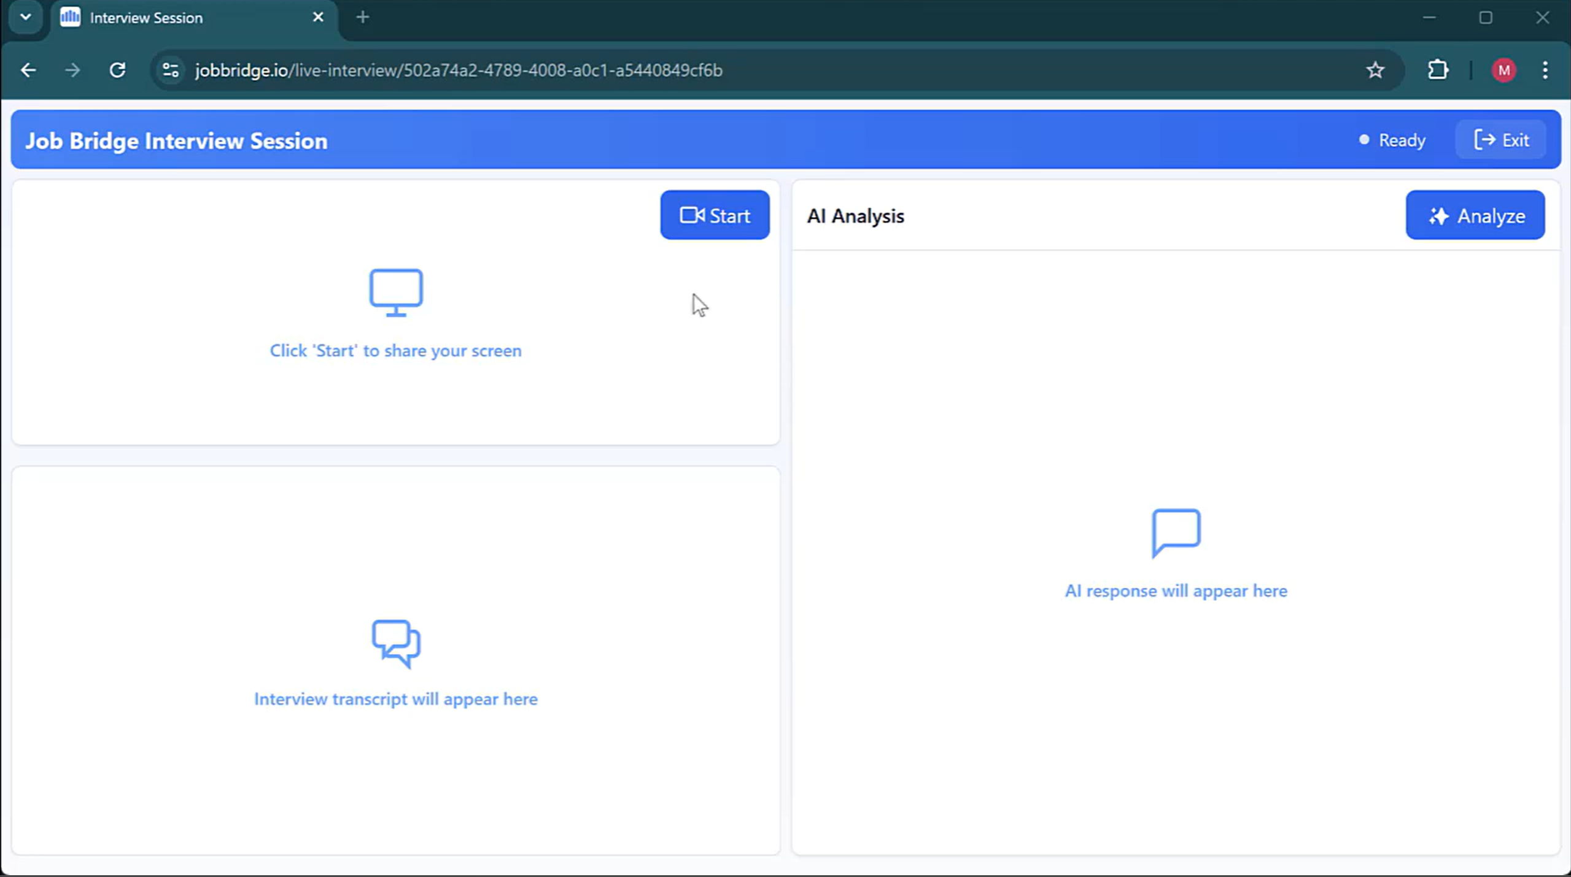Bookmark this page with the star icon
Image resolution: width=1571 pixels, height=877 pixels.
point(1375,71)
